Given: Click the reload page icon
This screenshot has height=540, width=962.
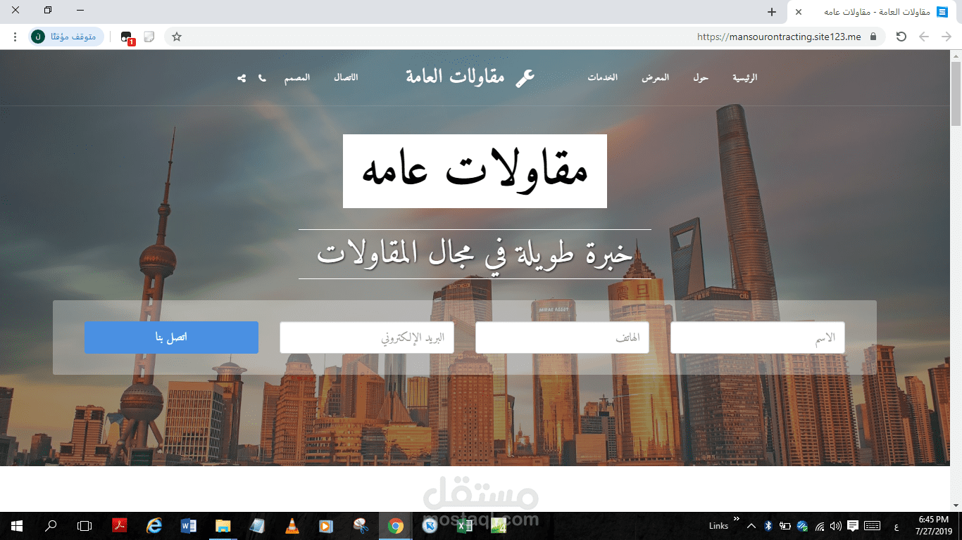Looking at the screenshot, I should click(901, 37).
